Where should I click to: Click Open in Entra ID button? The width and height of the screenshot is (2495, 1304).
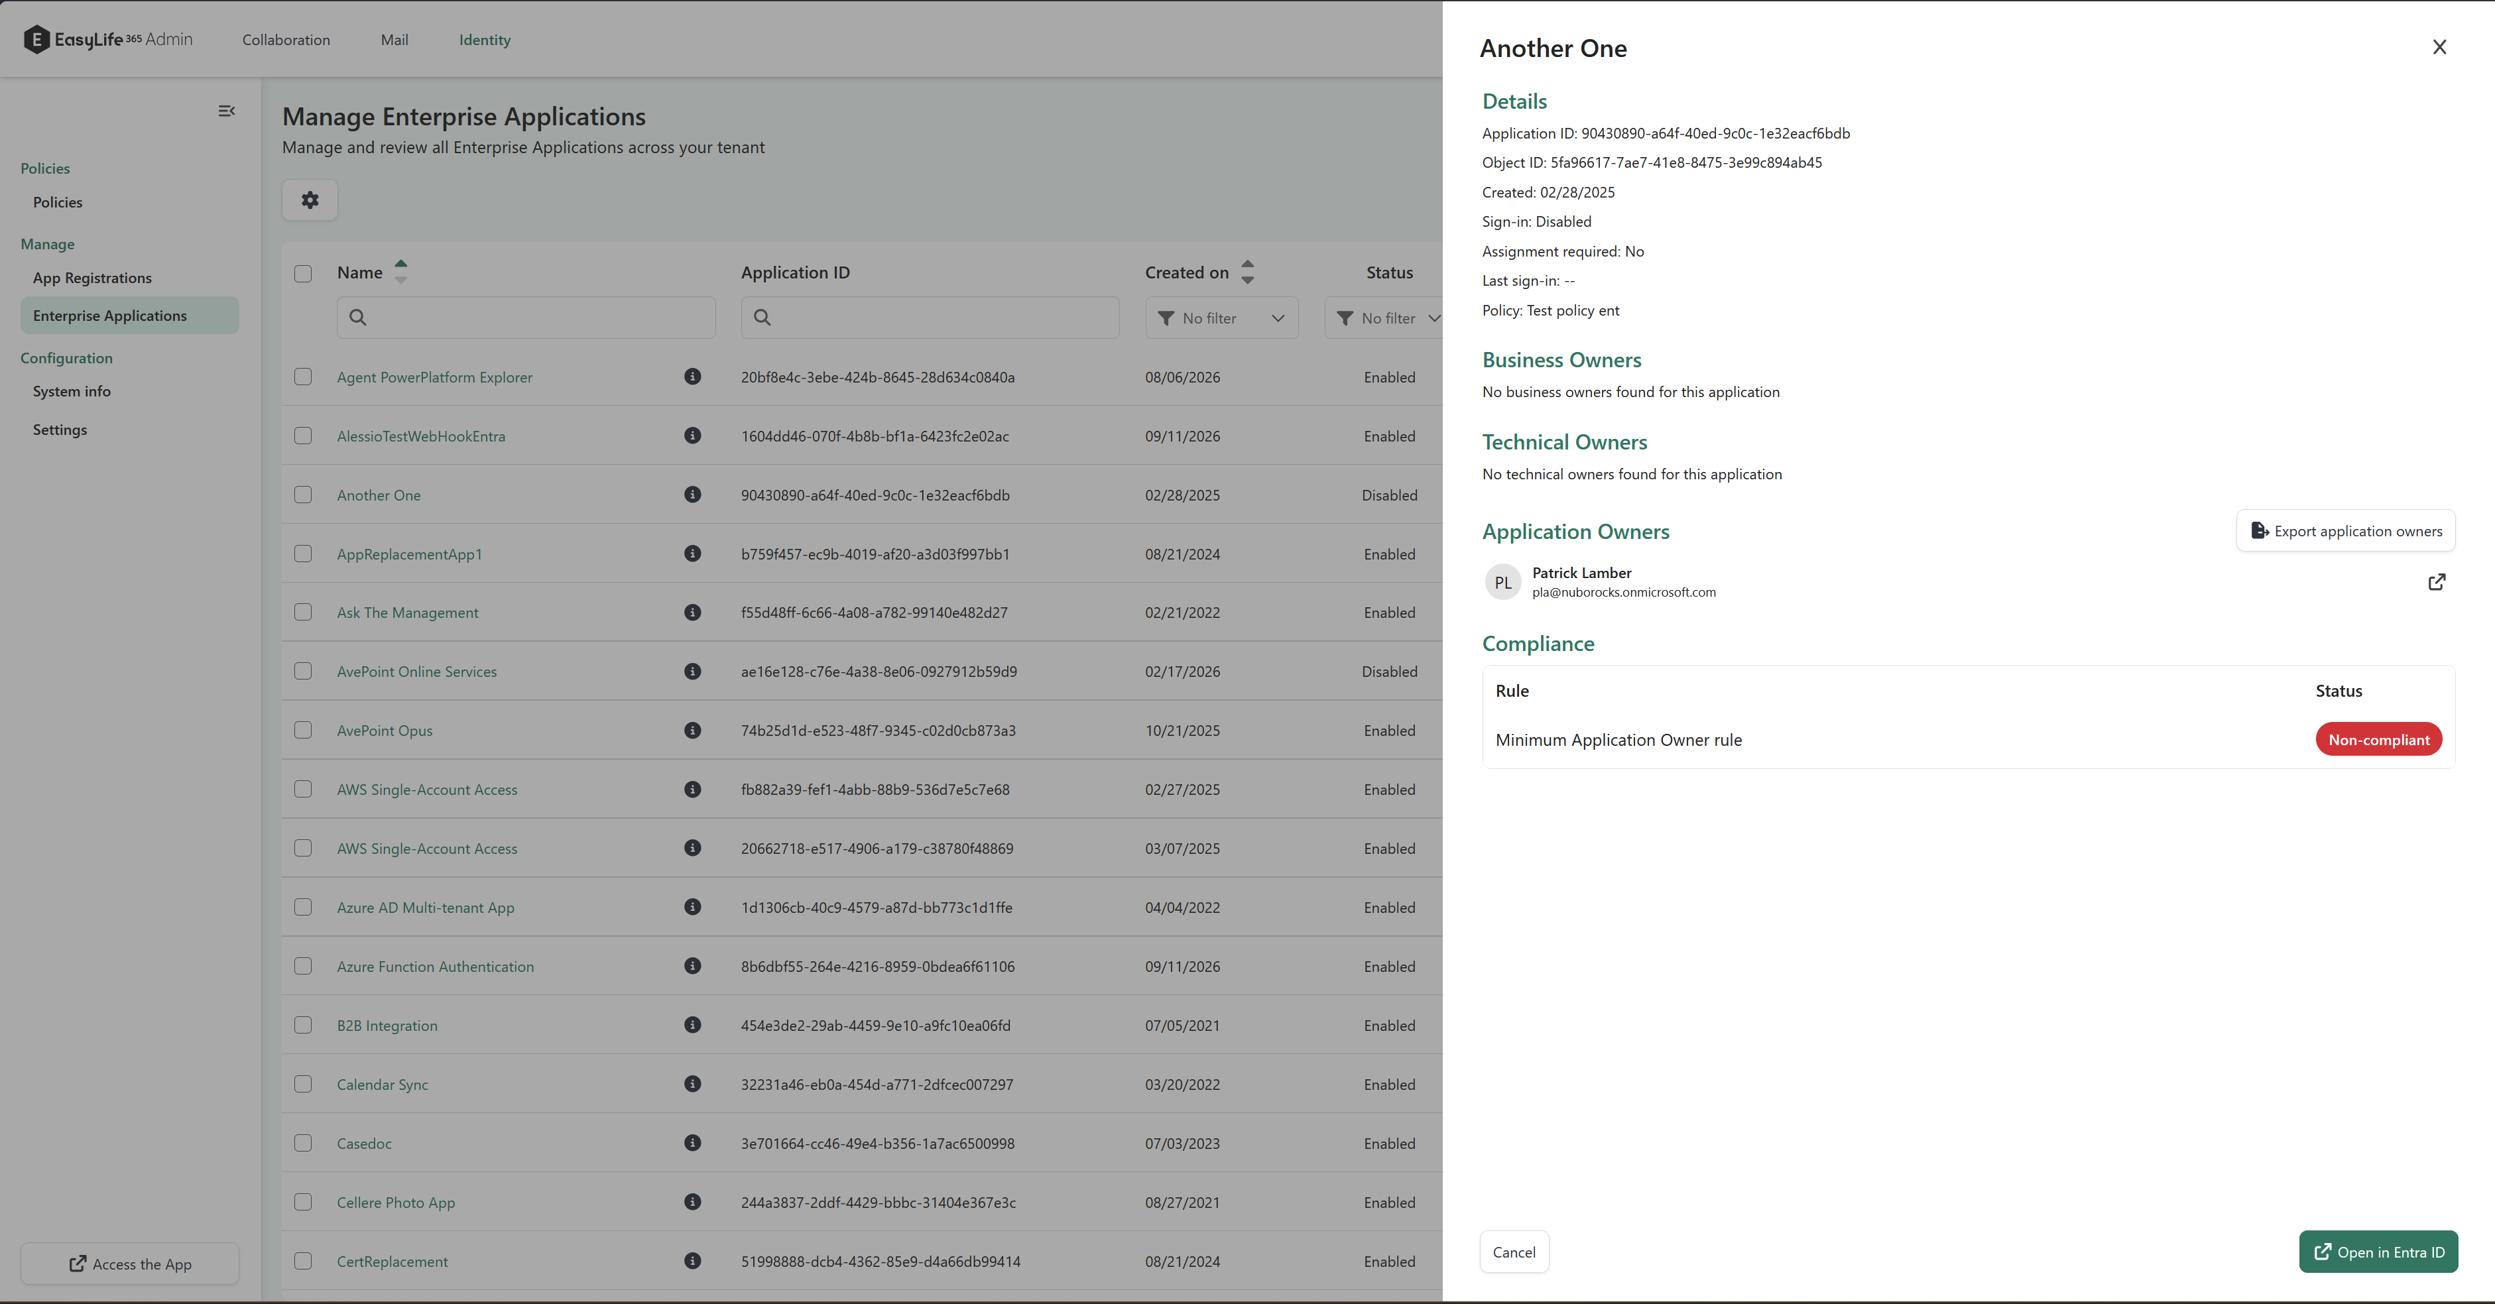pyautogui.click(x=2378, y=1252)
